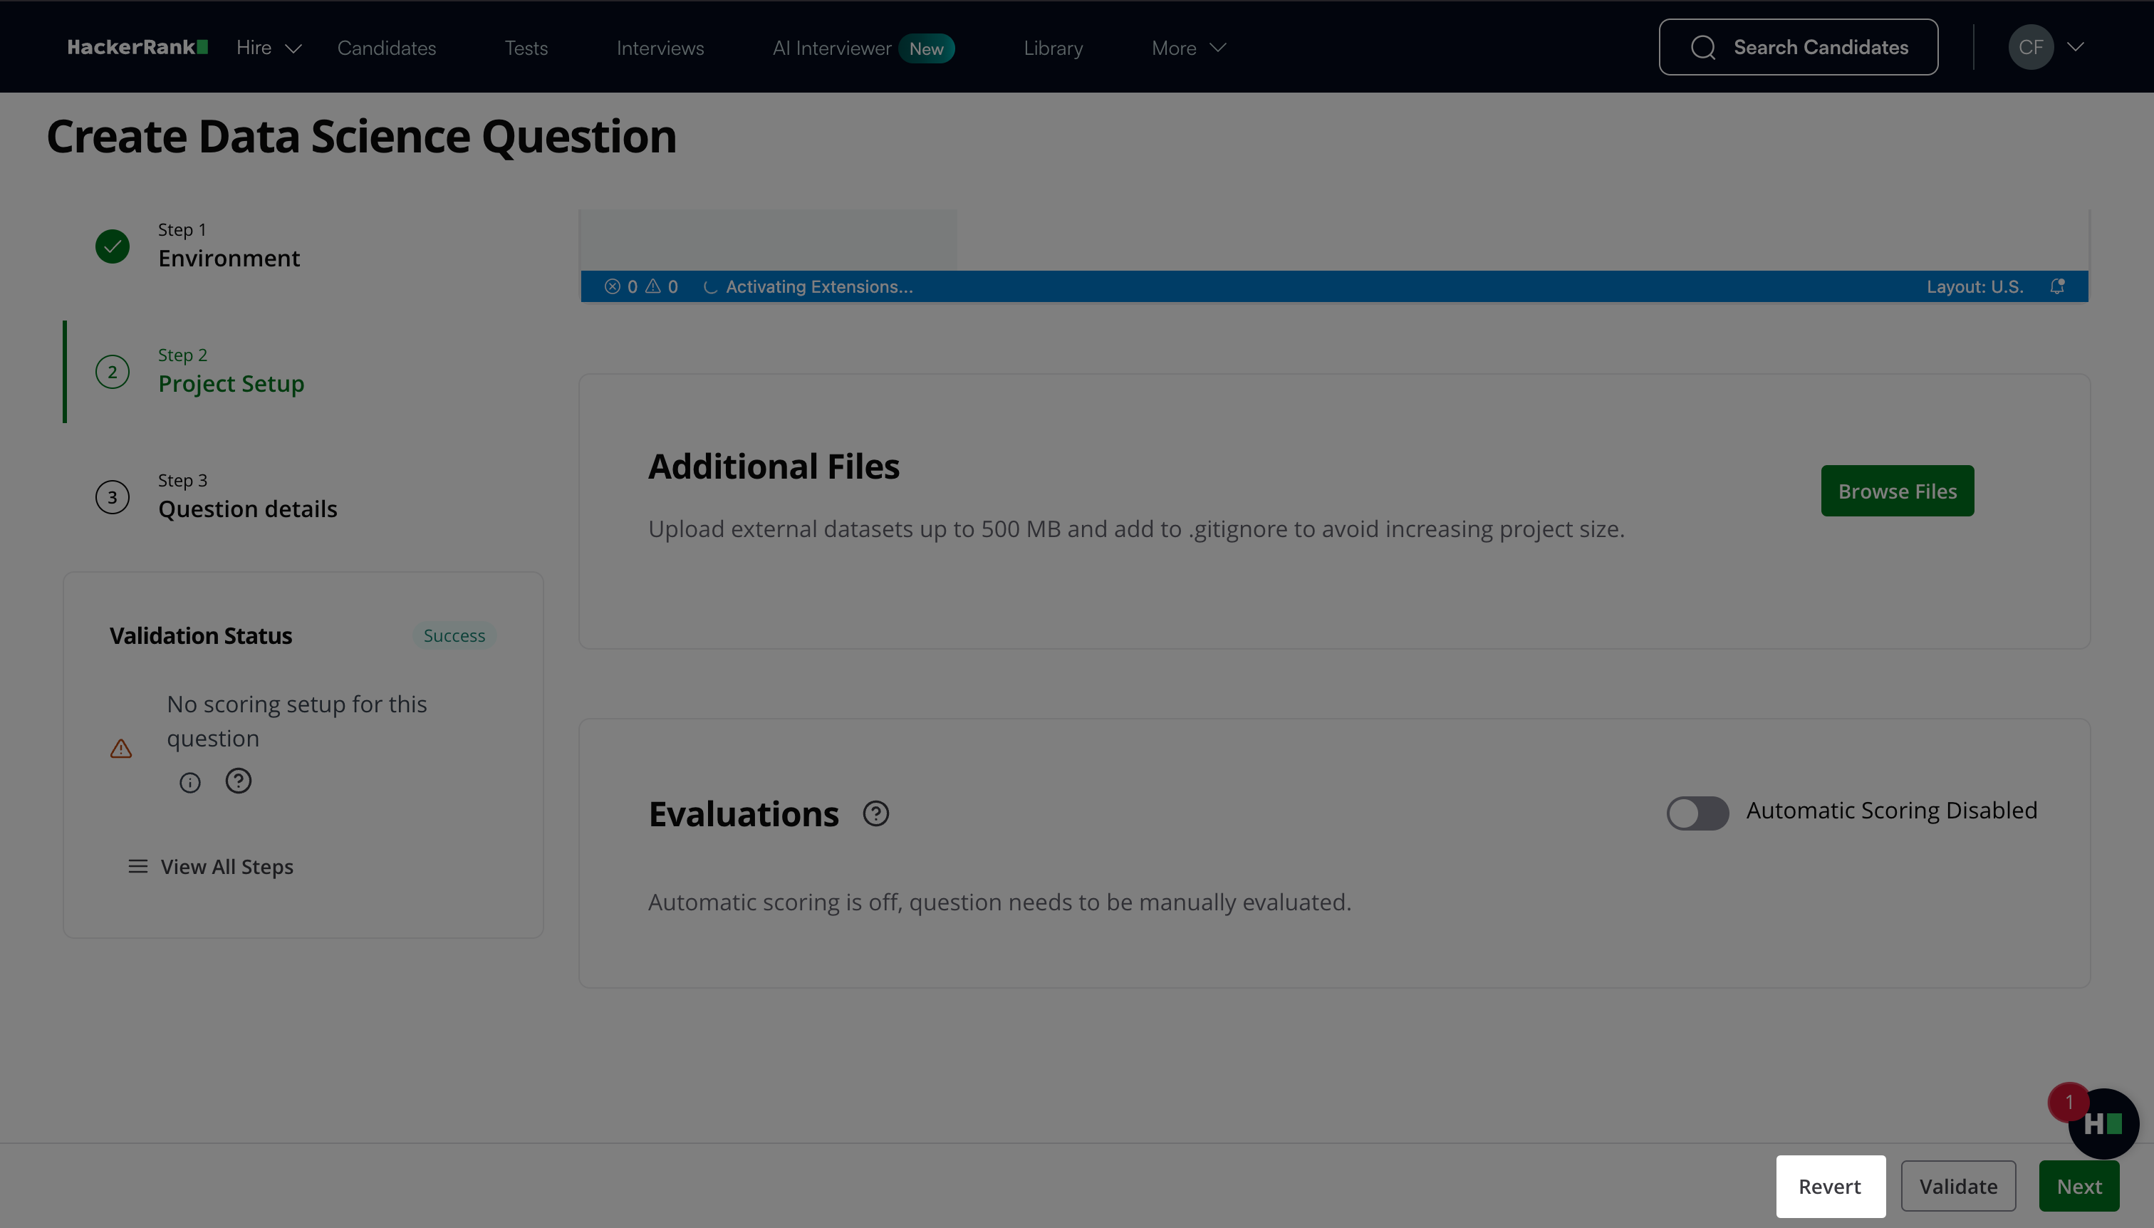Screen dimensions: 2154x1228
Task: Click the orange warning triangle in Validation Status
Action: coord(120,748)
